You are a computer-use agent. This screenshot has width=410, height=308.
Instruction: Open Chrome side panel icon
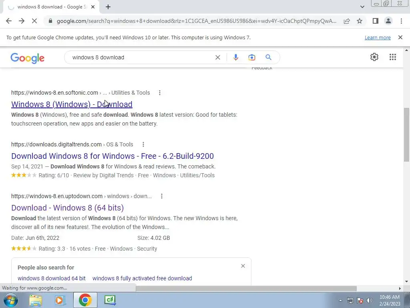376,21
